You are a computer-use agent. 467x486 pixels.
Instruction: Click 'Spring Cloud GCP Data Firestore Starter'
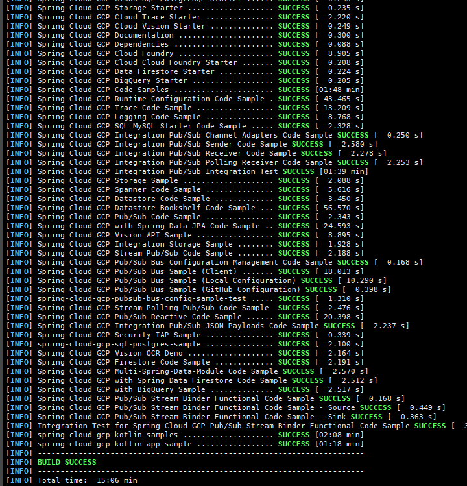[x=126, y=71]
